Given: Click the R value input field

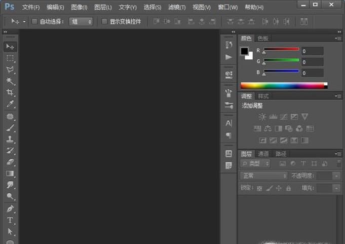Looking at the screenshot, I should 312,51.
